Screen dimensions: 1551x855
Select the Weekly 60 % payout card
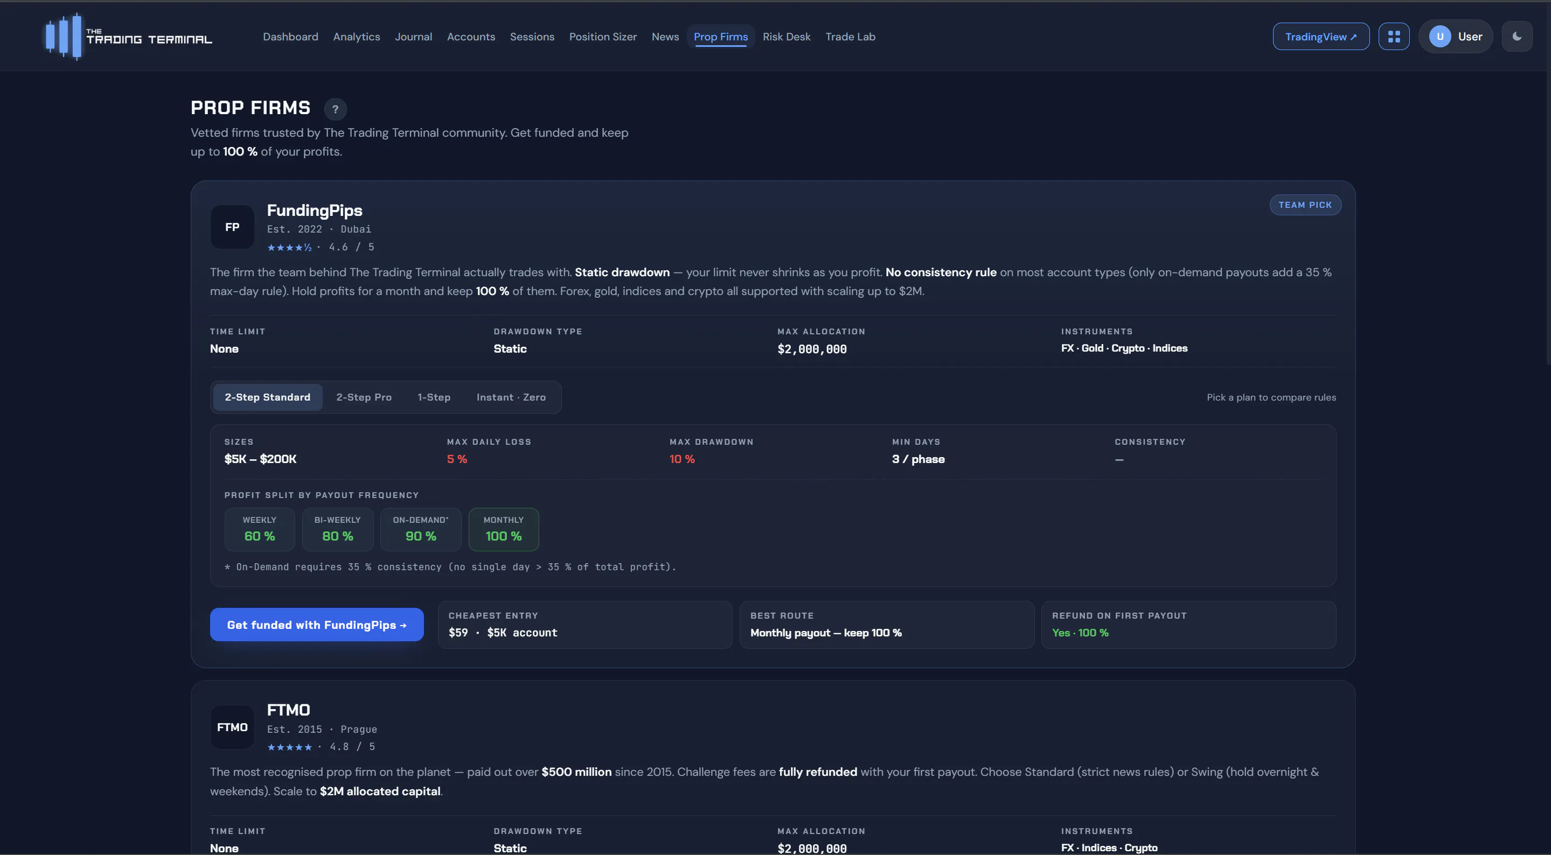pyautogui.click(x=260, y=529)
